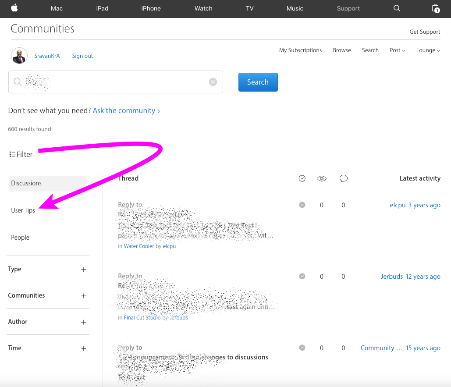
Task: Click into the search input field
Action: pos(116,82)
